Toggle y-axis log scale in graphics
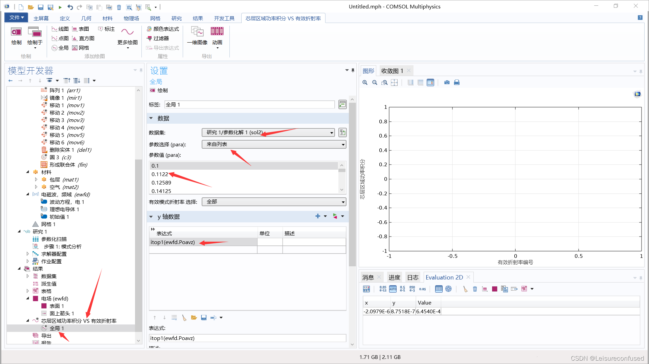649x364 pixels. (420, 82)
